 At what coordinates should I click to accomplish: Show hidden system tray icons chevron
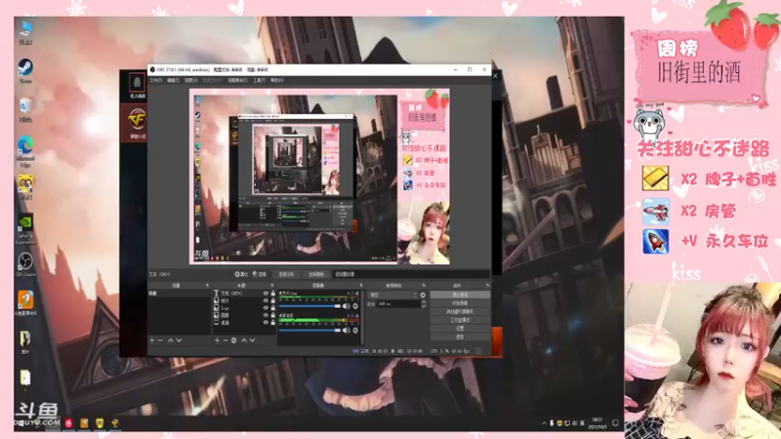pyautogui.click(x=544, y=423)
